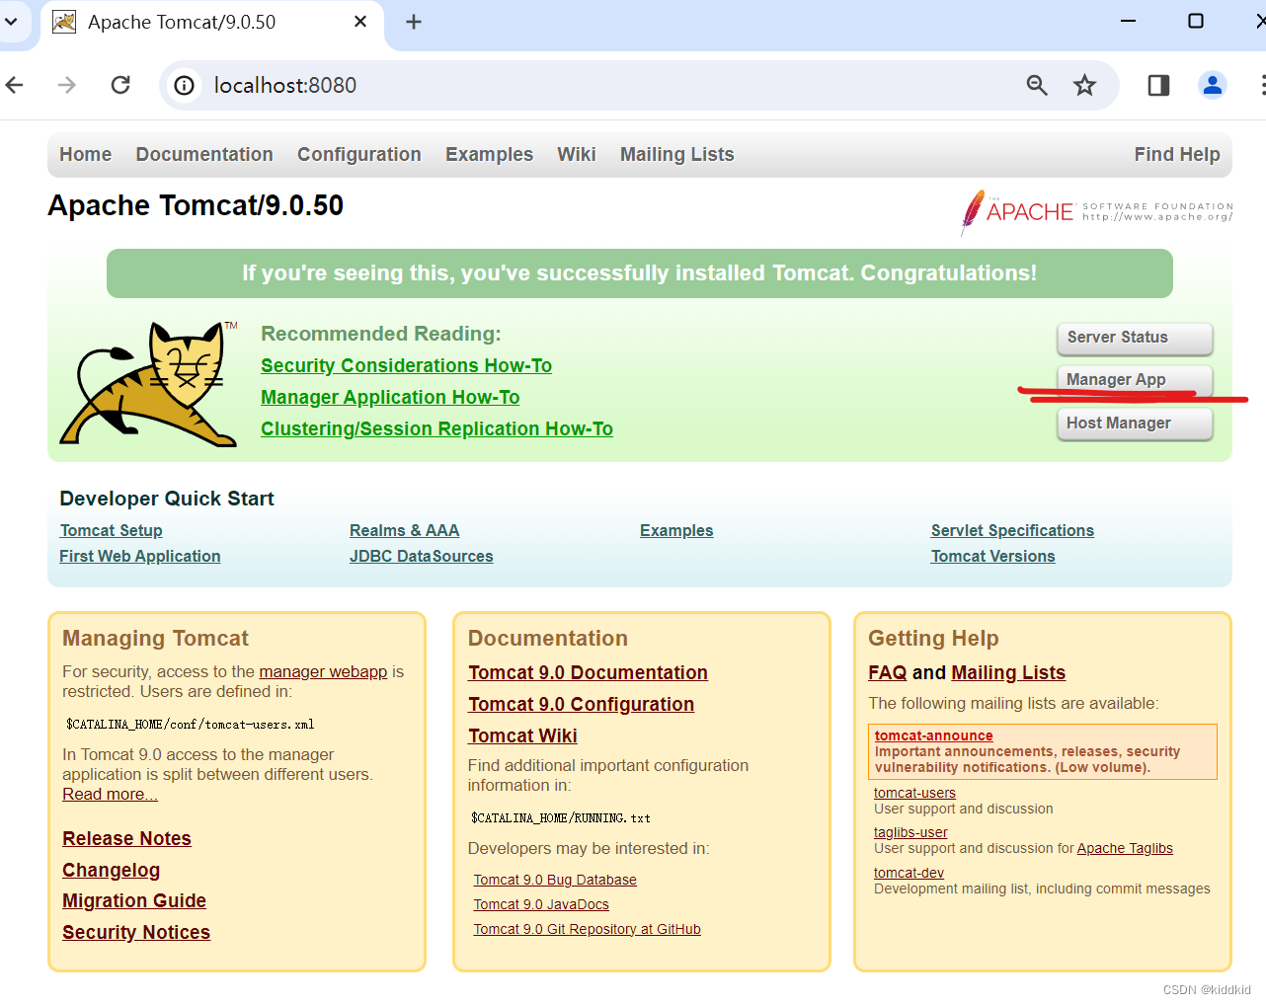Screen dimensions: 1266x1004
Task: Follow the First Web Application link
Action: pos(139,556)
